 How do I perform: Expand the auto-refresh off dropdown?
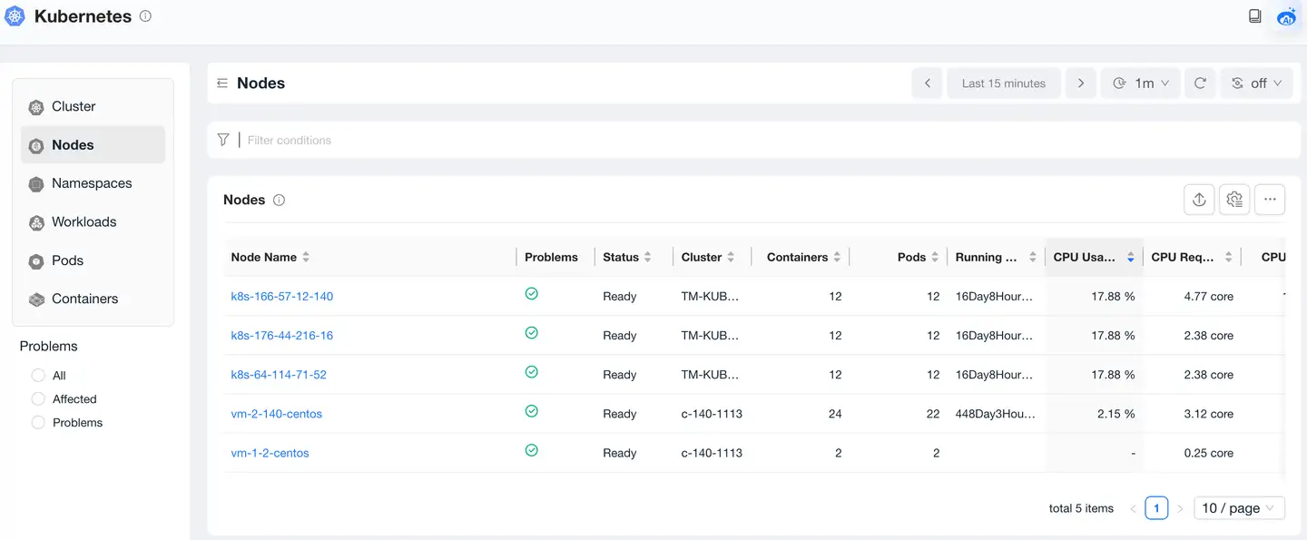click(x=1256, y=83)
